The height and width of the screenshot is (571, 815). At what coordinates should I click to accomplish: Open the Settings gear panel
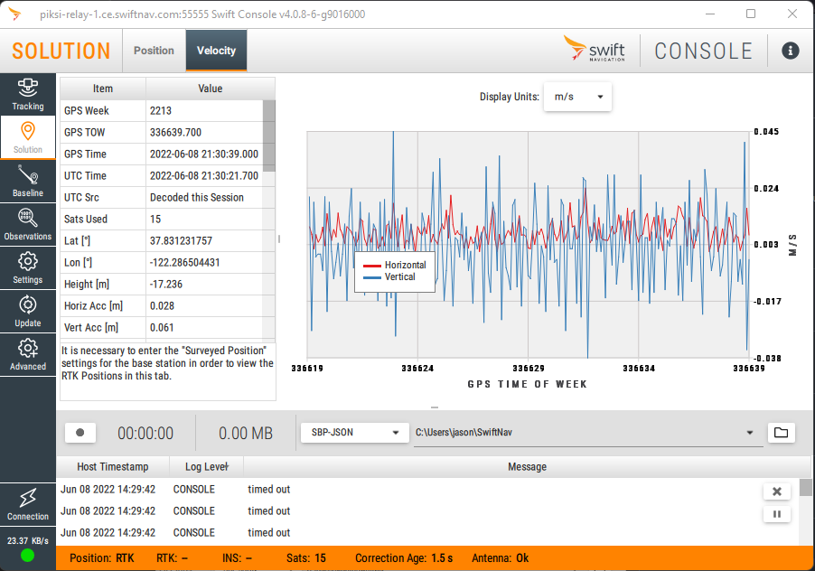point(27,267)
